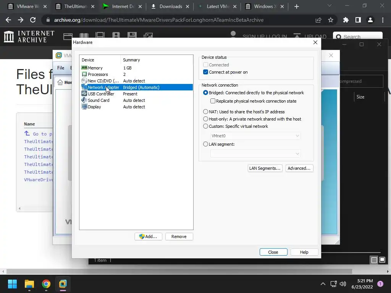This screenshot has height=293, width=391.
Task: Open File menu in VMware window
Action: click(x=61, y=68)
